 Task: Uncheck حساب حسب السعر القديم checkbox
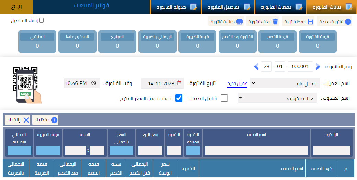coord(179,99)
